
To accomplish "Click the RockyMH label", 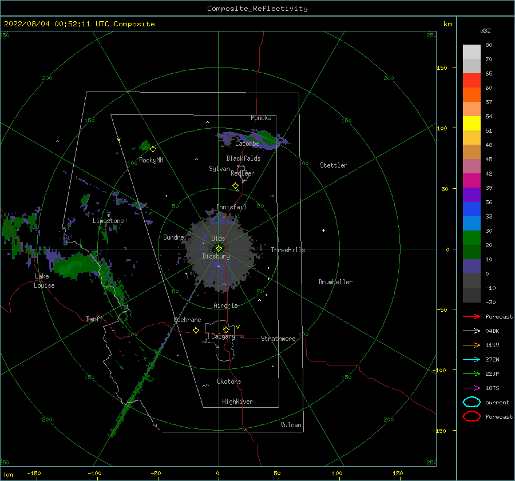I will [151, 160].
